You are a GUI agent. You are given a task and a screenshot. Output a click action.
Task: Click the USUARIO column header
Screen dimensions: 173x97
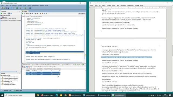click(x=29, y=69)
